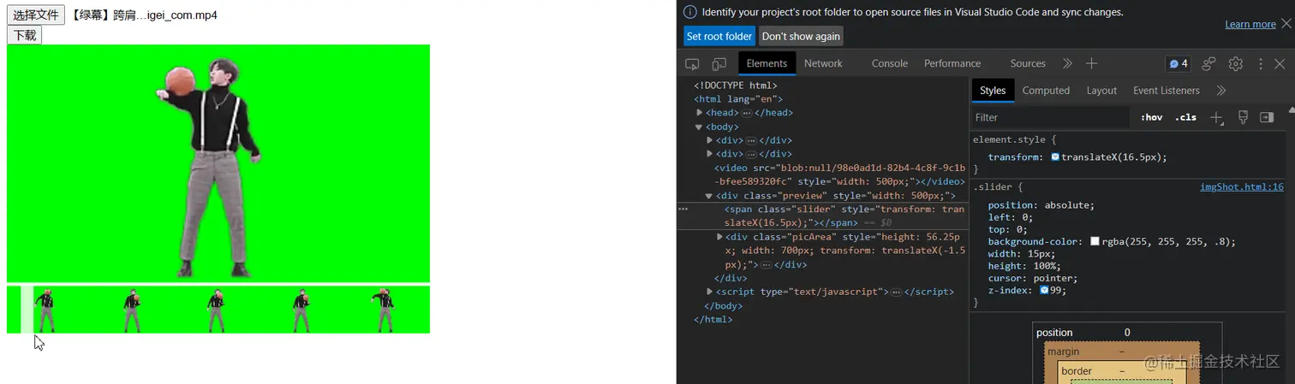Focus the styles Filter input

(1051, 117)
